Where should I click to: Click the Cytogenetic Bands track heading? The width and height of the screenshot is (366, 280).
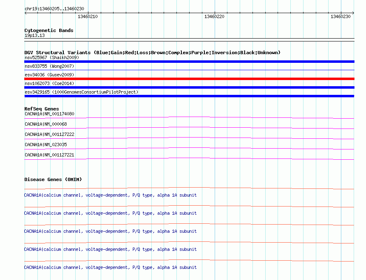[49, 30]
